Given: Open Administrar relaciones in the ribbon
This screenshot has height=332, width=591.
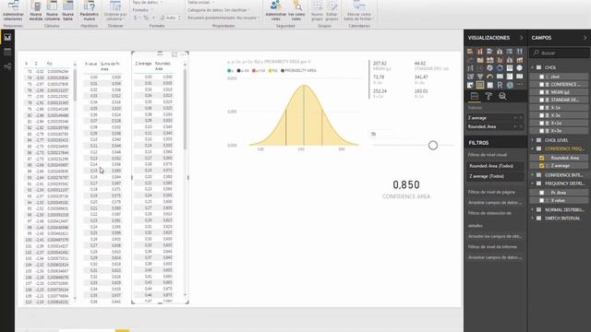Looking at the screenshot, I should 13,10.
